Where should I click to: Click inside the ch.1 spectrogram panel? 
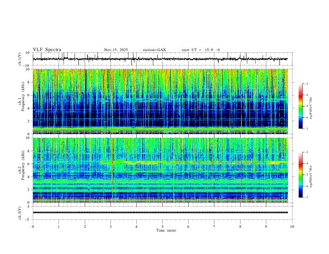(160, 101)
